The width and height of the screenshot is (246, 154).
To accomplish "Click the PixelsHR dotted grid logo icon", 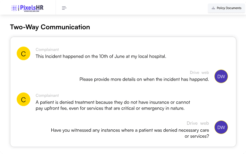I will point(15,8).
